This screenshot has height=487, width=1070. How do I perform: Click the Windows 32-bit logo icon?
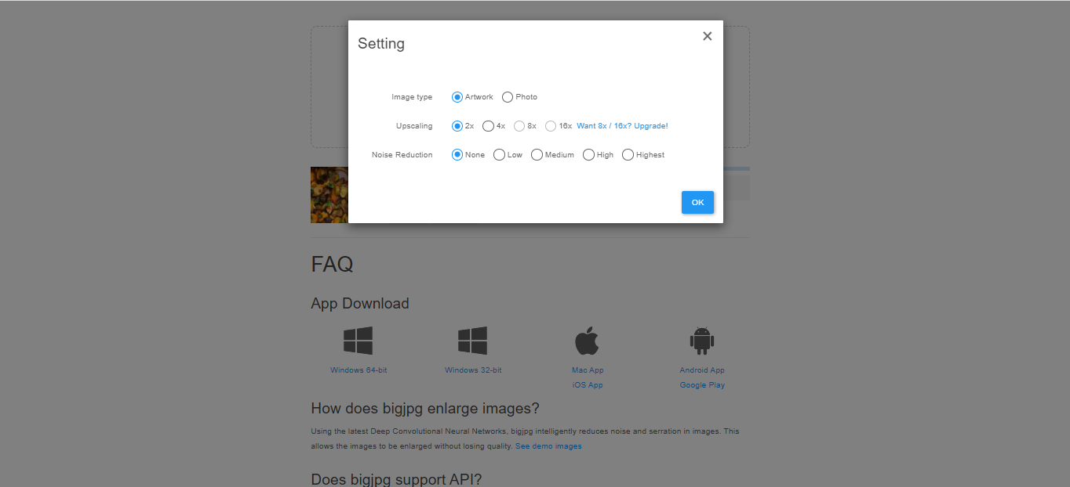coord(473,341)
